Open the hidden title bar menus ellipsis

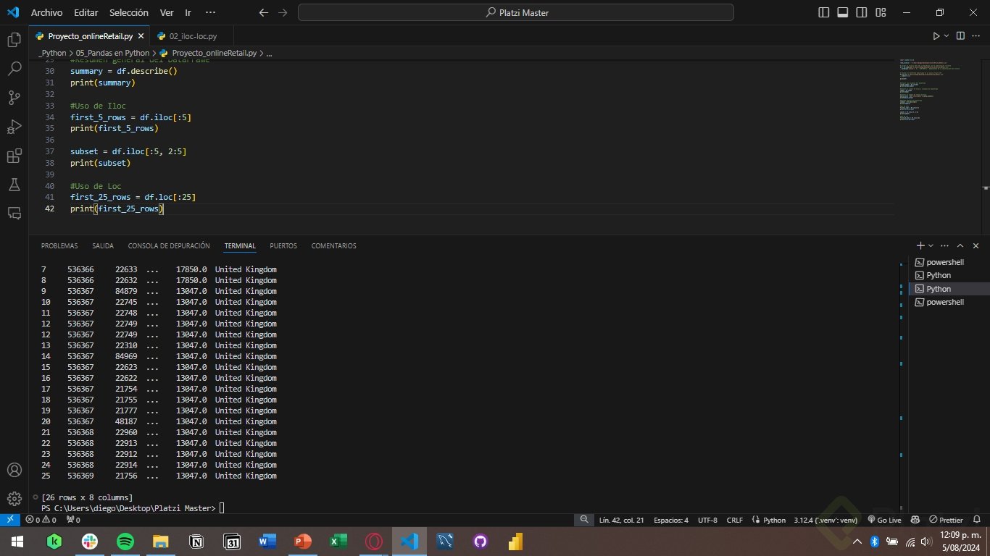click(x=210, y=12)
